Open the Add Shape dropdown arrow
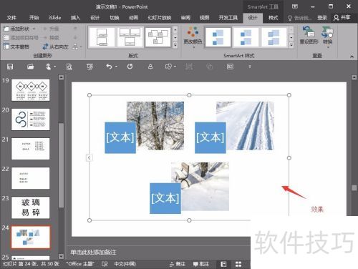The height and width of the screenshot is (269, 358). (x=34, y=29)
